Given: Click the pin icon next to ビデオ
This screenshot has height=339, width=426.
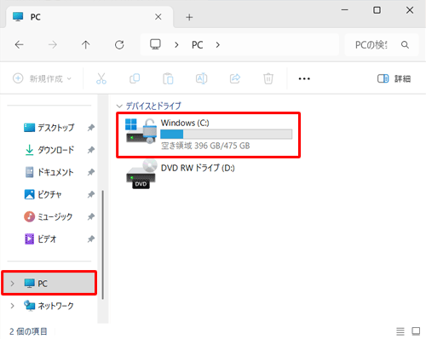Looking at the screenshot, I should [x=90, y=239].
